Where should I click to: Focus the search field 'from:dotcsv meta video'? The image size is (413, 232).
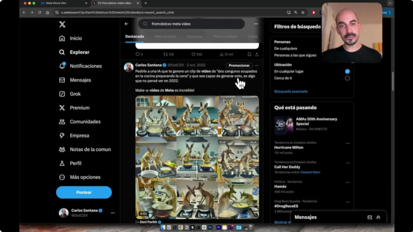(x=191, y=24)
